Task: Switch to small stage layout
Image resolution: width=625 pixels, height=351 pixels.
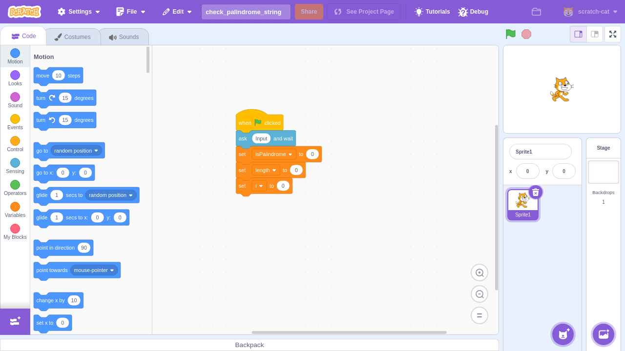Action: (x=579, y=34)
